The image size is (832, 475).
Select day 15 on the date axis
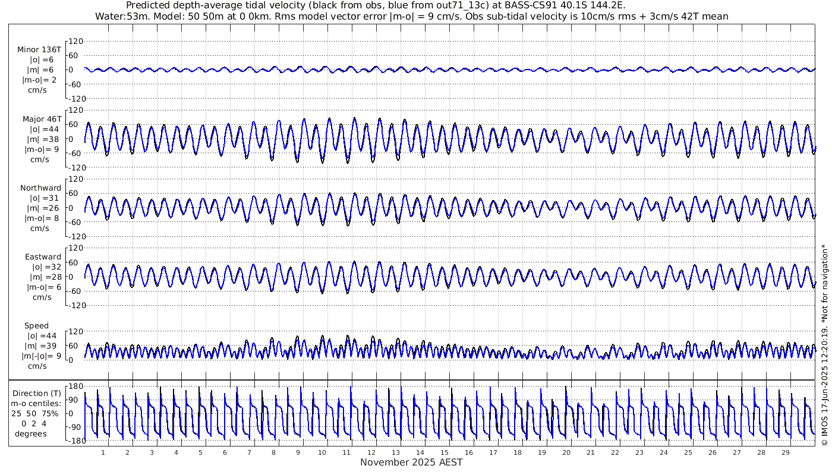444,452
